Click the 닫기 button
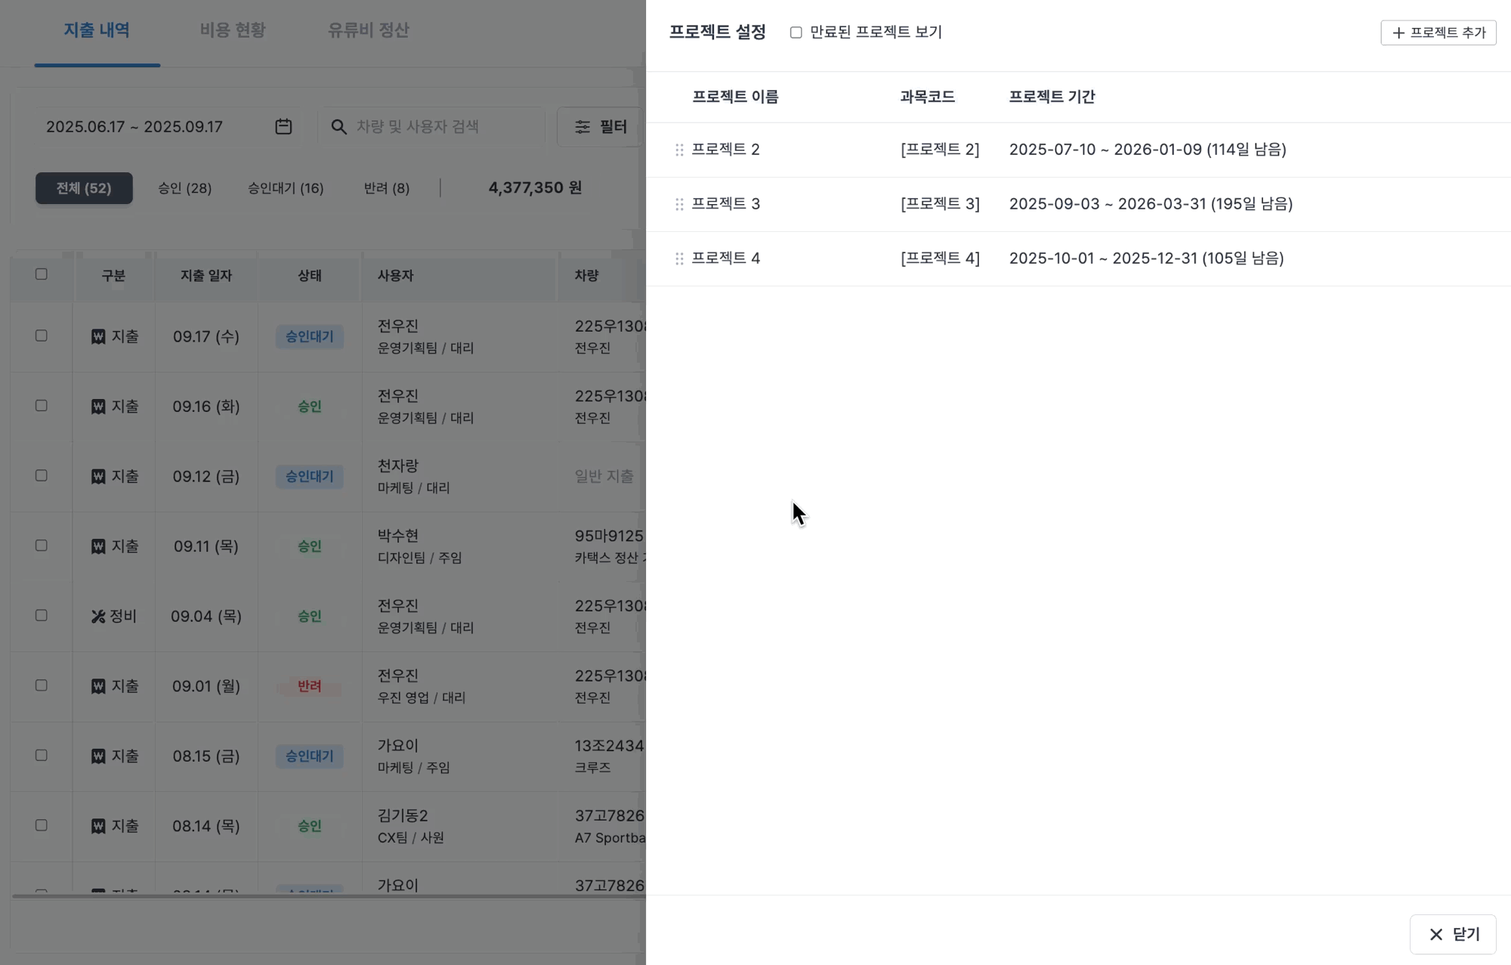Screen dimensions: 1511x965 click(1452, 934)
